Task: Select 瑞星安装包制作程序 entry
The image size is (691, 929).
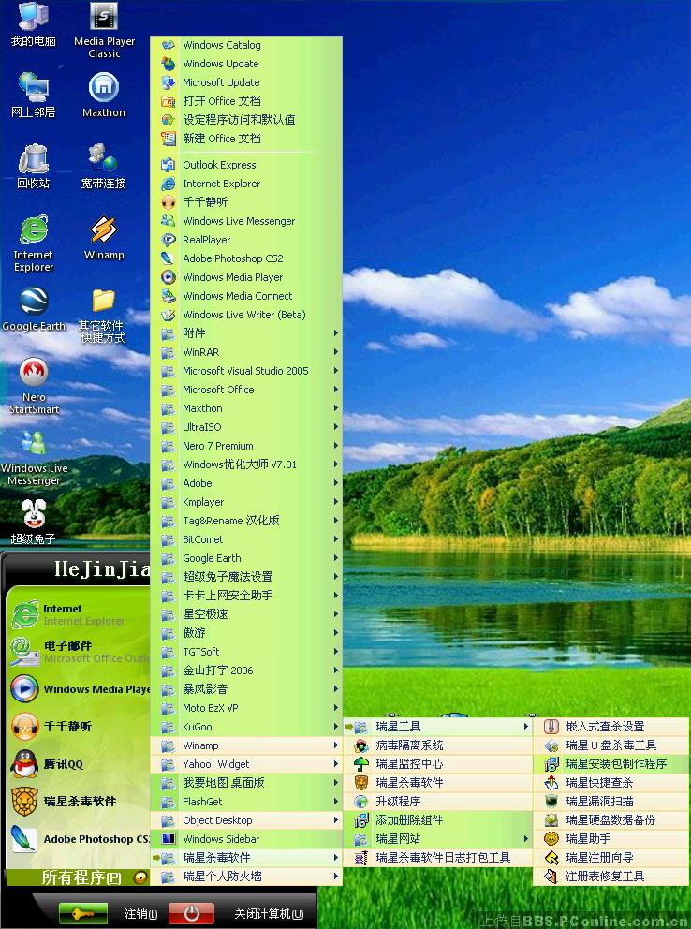Action: click(610, 763)
